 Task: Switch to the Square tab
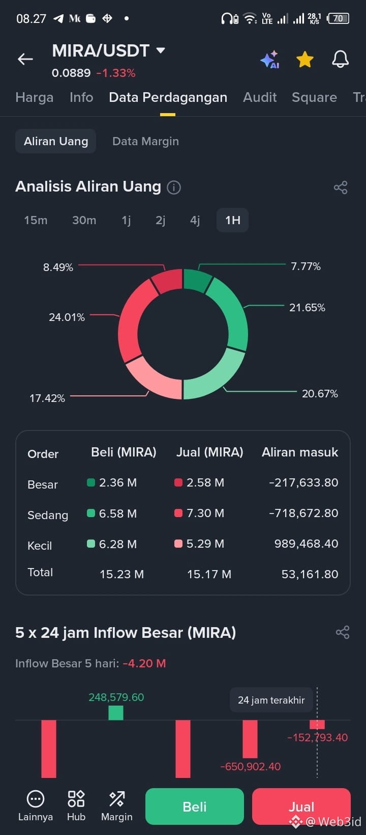pyautogui.click(x=314, y=97)
